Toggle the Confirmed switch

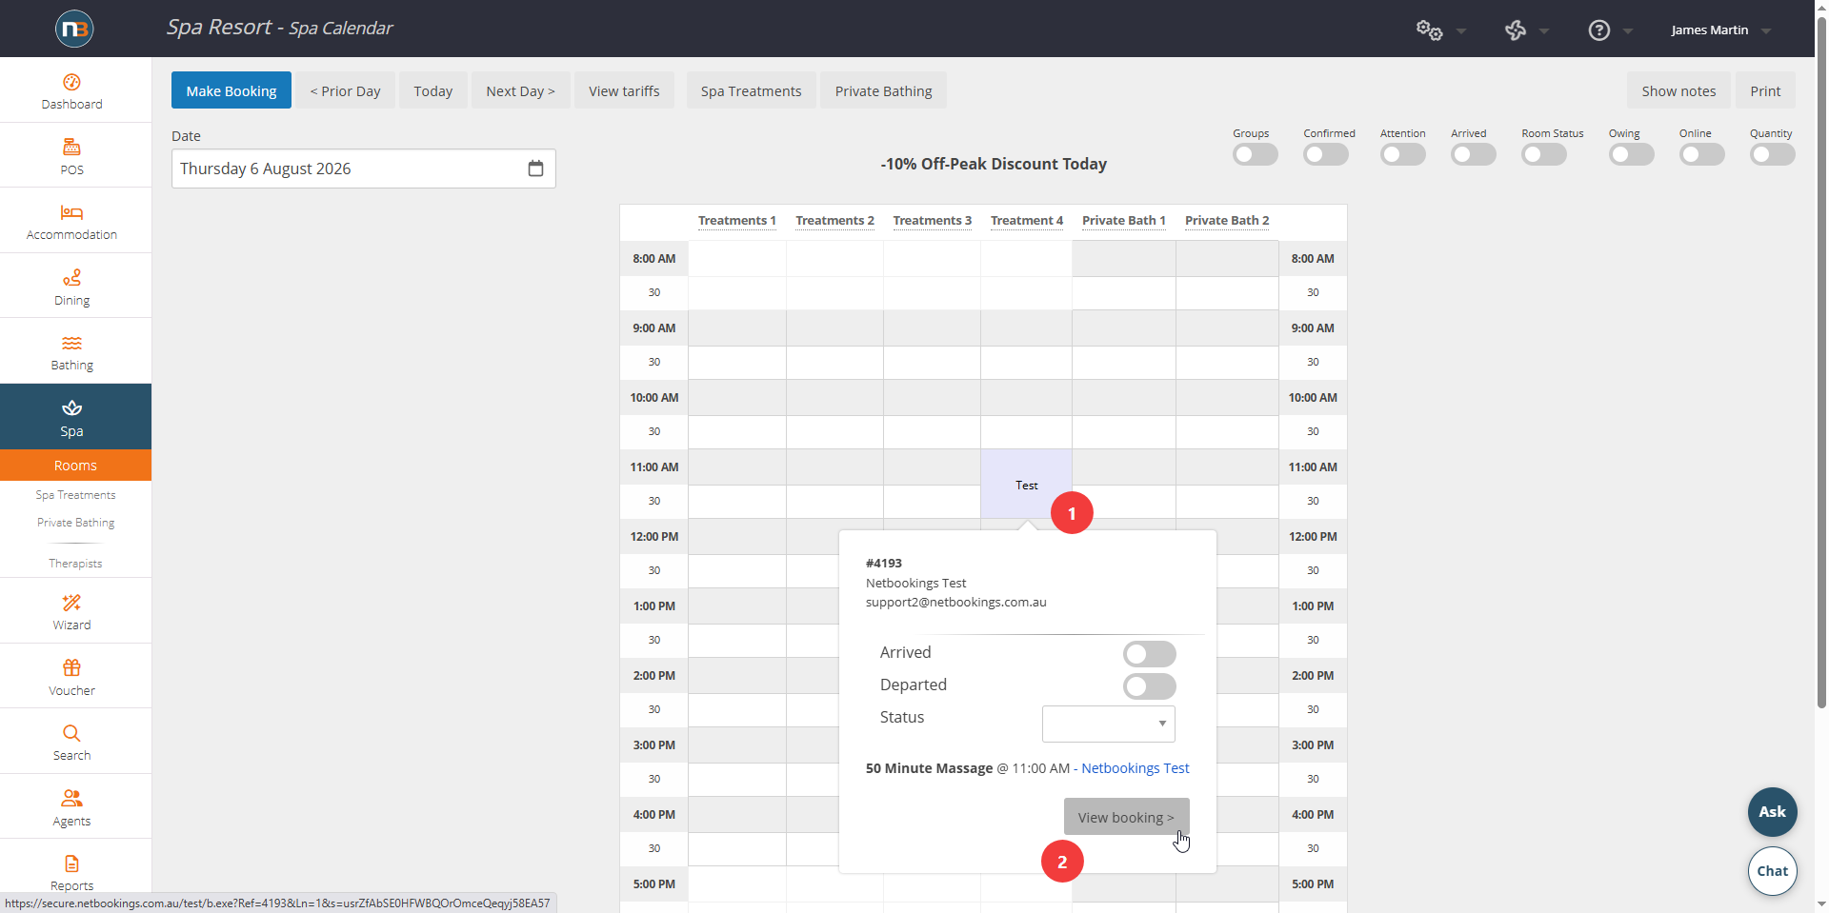point(1326,154)
